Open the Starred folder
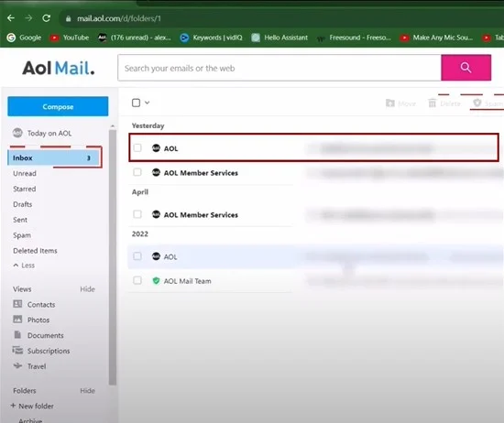504x423 pixels. [x=25, y=189]
